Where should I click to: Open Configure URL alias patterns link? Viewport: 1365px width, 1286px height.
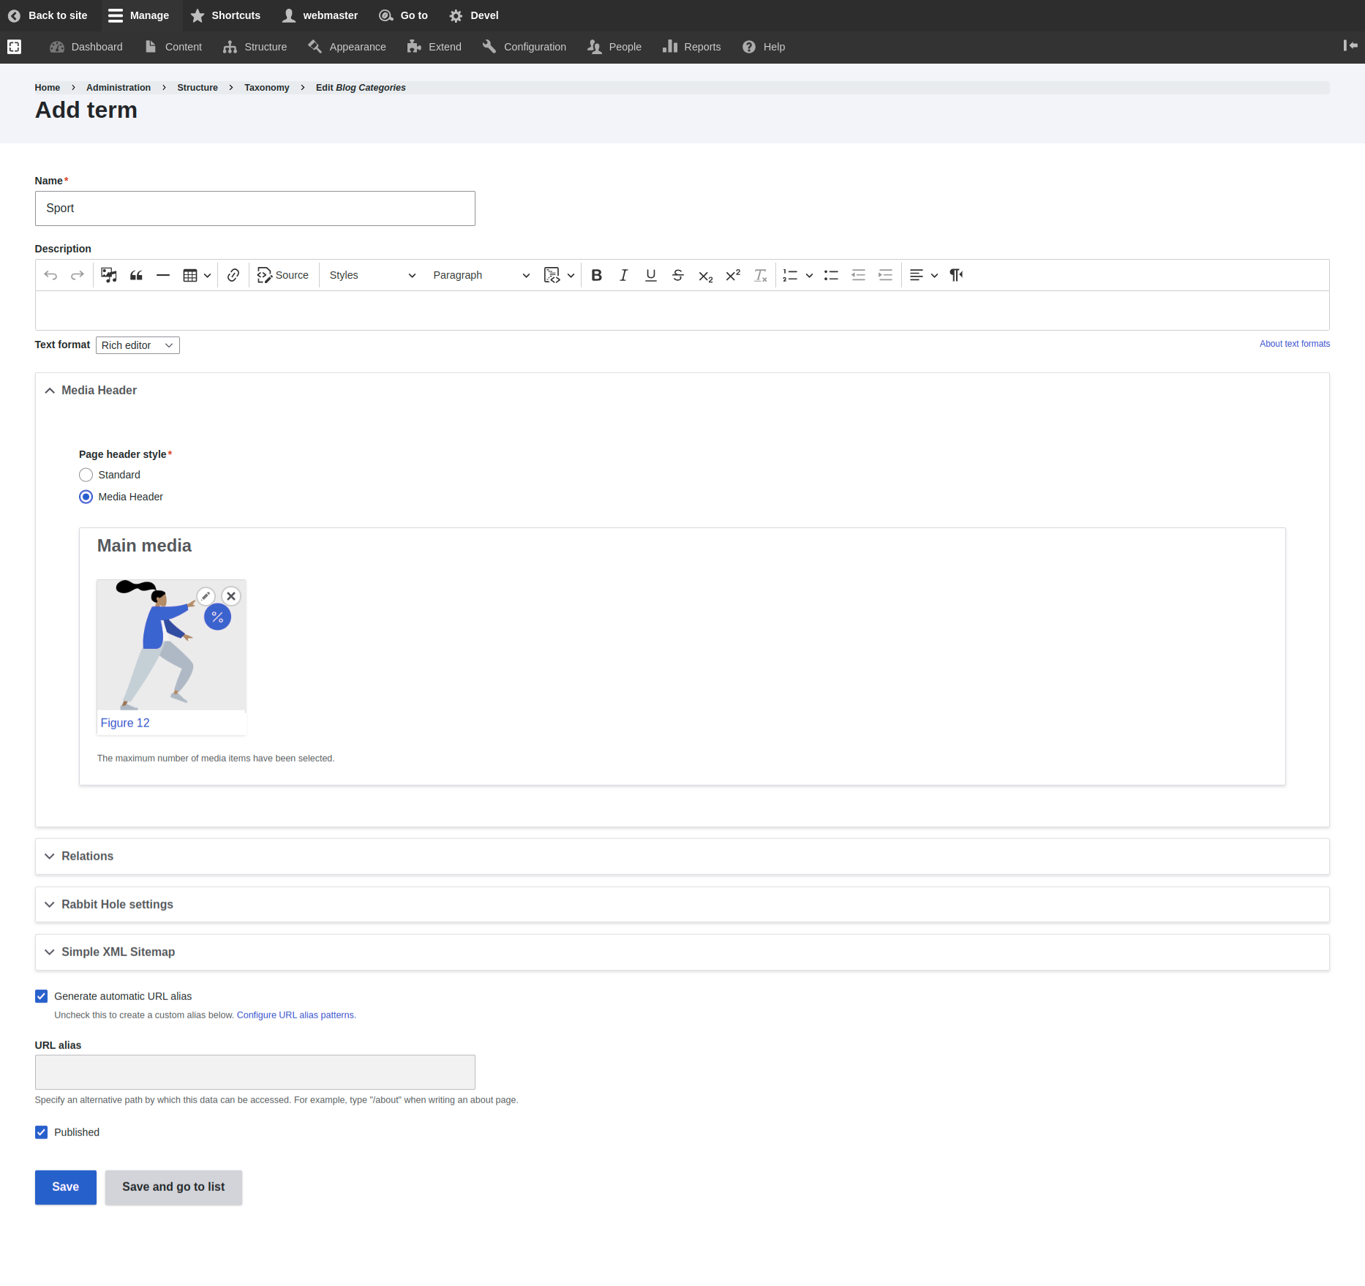click(296, 1015)
